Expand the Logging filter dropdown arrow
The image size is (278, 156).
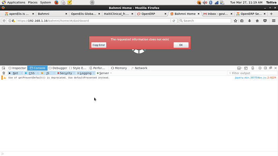(93, 73)
